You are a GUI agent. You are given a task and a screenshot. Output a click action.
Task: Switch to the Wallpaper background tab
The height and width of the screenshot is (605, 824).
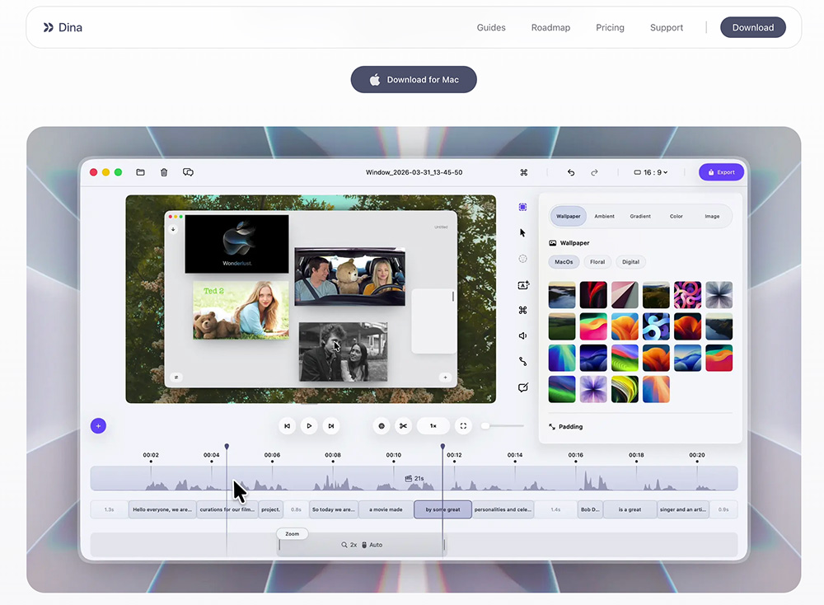(x=568, y=216)
